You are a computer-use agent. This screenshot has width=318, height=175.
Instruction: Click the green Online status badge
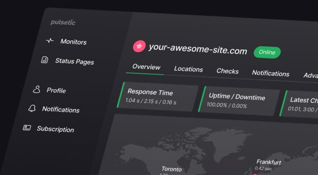coord(267,52)
